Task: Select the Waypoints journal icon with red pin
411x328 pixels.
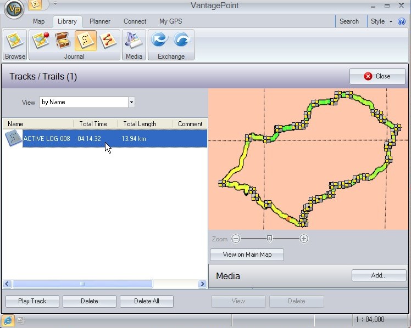Action: click(x=40, y=40)
